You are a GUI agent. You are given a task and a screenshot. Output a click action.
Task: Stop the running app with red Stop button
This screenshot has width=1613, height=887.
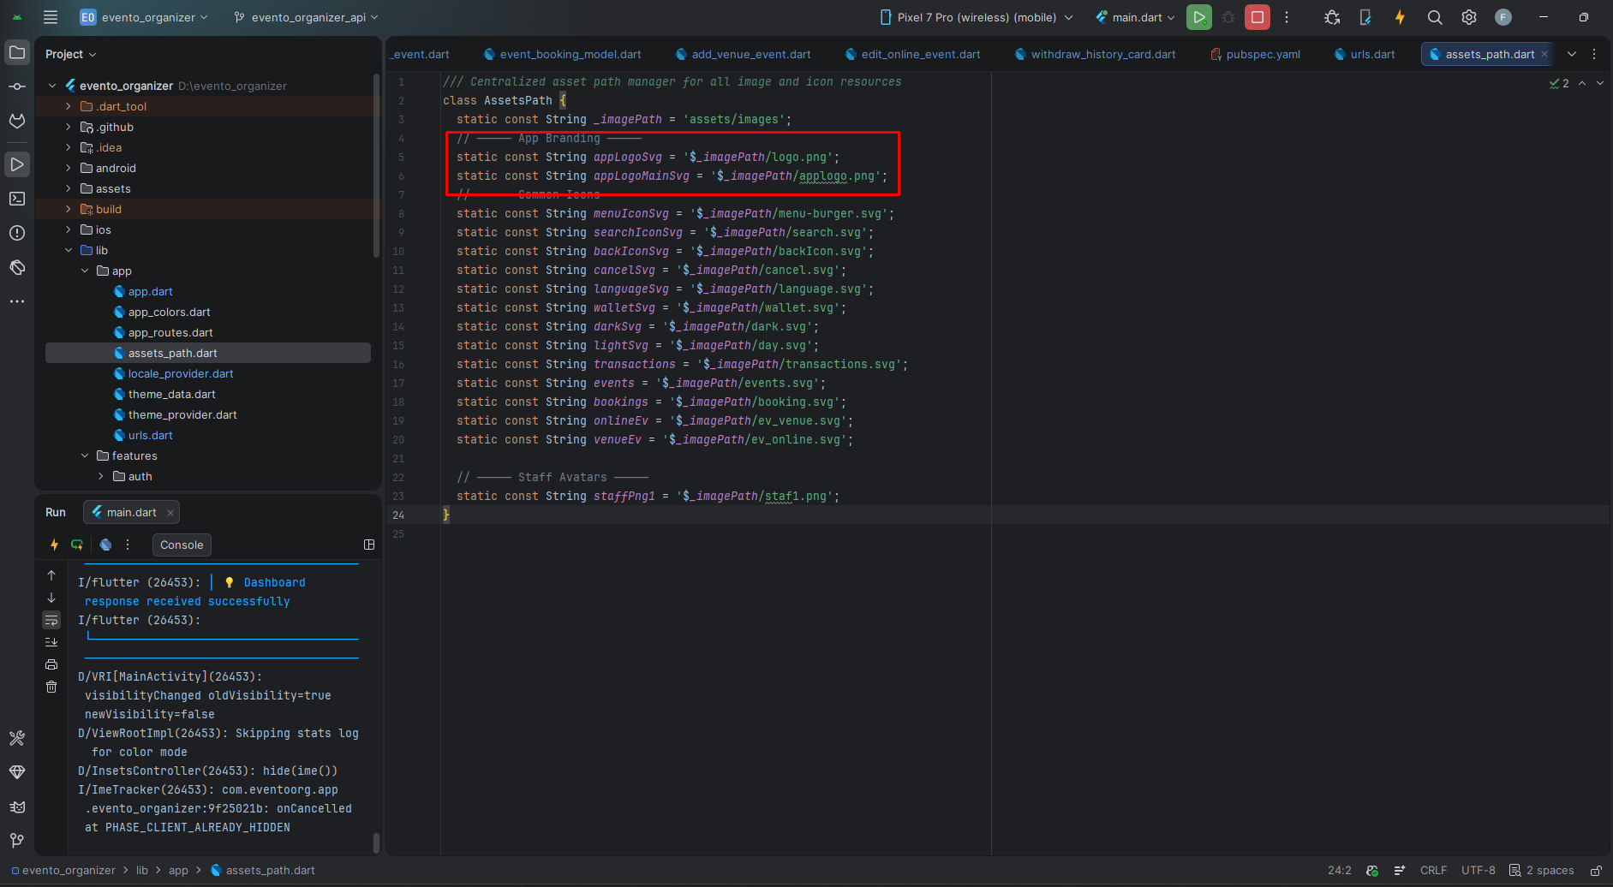[1257, 17]
